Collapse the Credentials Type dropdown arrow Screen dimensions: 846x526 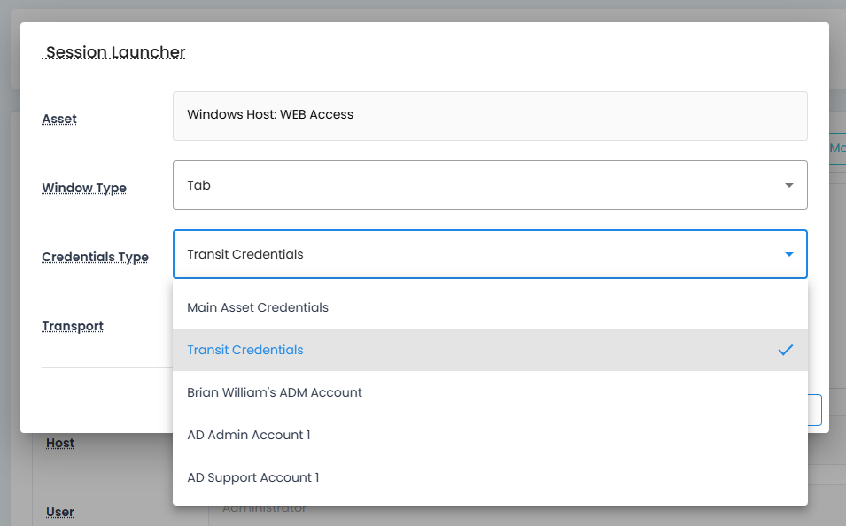[x=788, y=254]
